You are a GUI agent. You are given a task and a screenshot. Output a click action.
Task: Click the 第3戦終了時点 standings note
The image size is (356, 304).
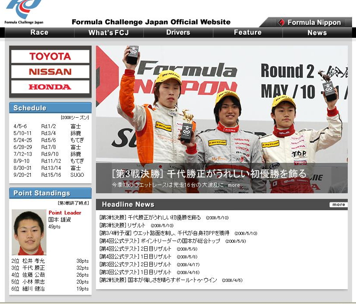click(x=73, y=203)
